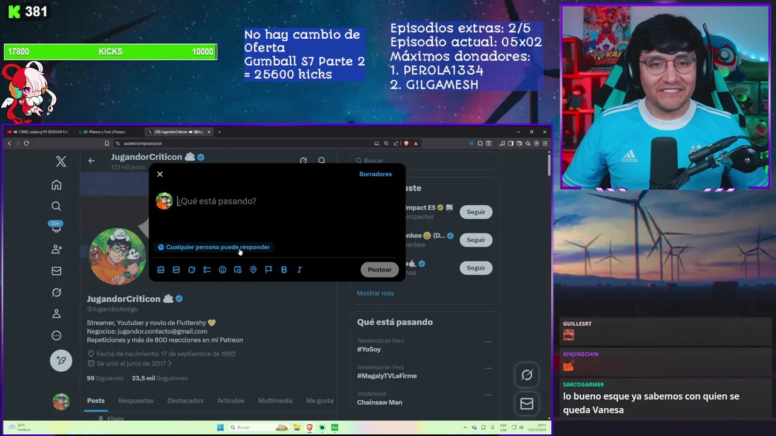Go to X home logo
The width and height of the screenshot is (776, 436).
[61, 162]
